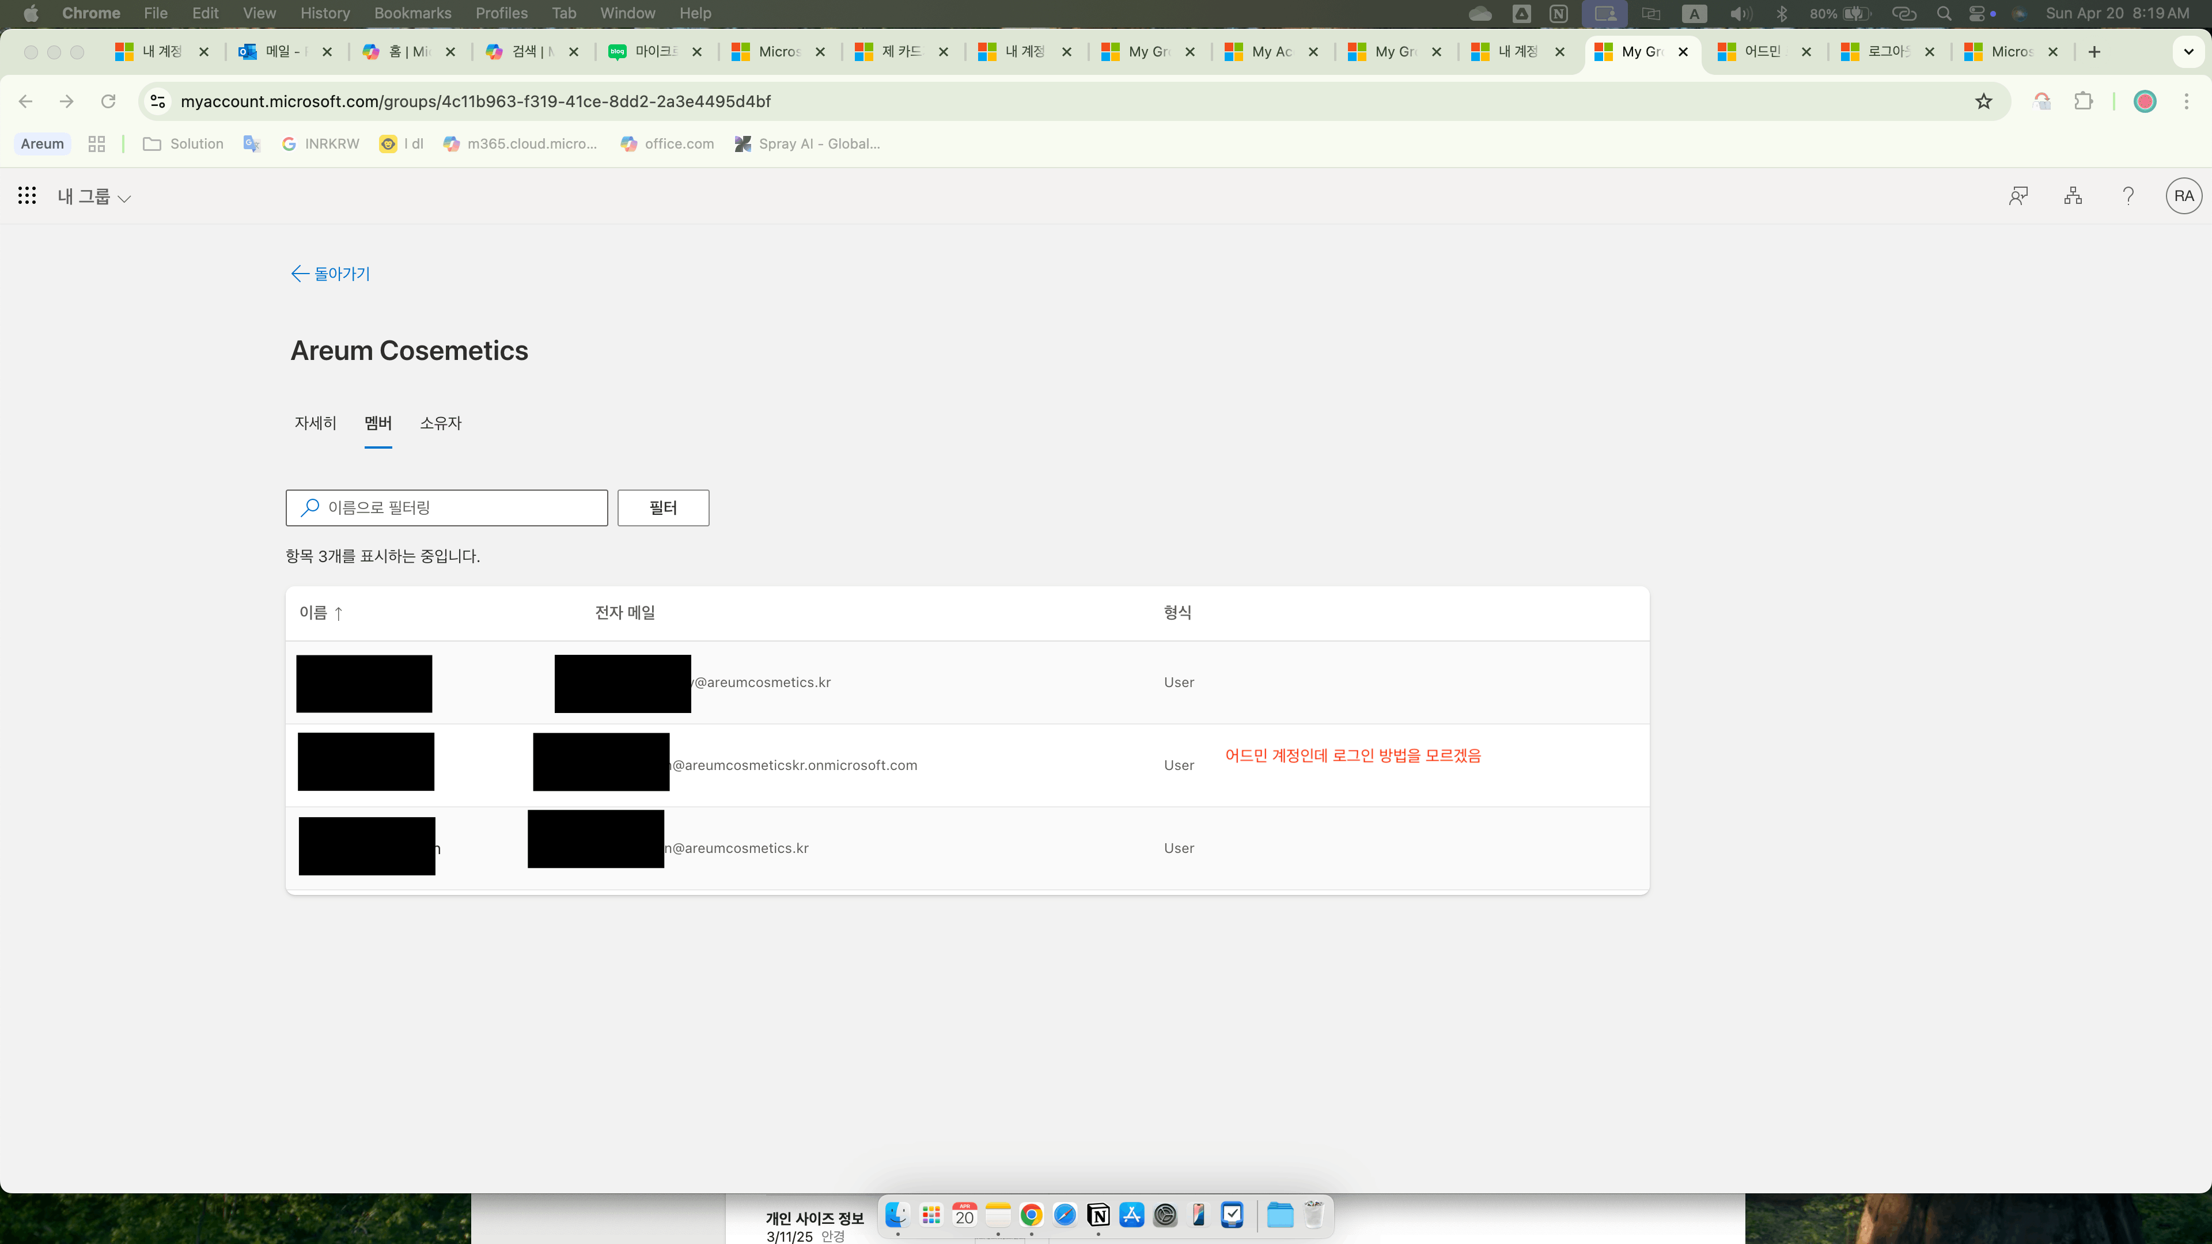Open the Bookmarks menu

coord(412,13)
